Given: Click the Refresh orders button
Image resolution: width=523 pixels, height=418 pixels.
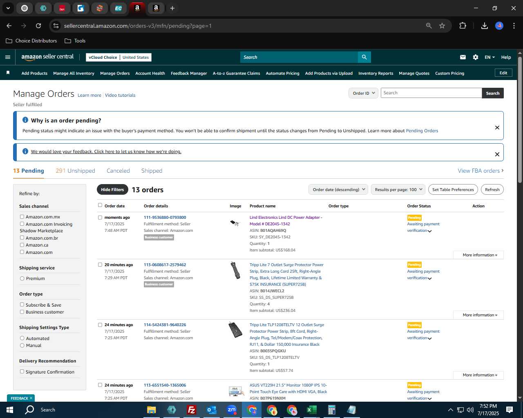Looking at the screenshot, I should point(492,189).
